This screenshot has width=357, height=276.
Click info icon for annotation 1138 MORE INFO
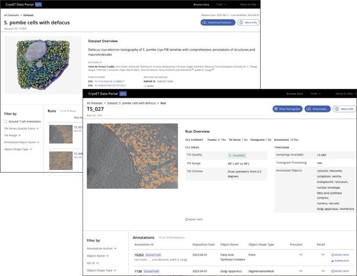click(333, 271)
